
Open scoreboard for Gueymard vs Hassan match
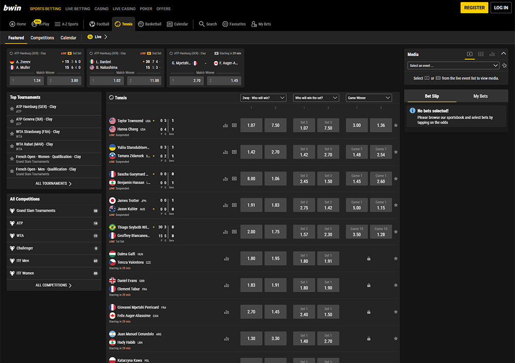click(x=234, y=178)
